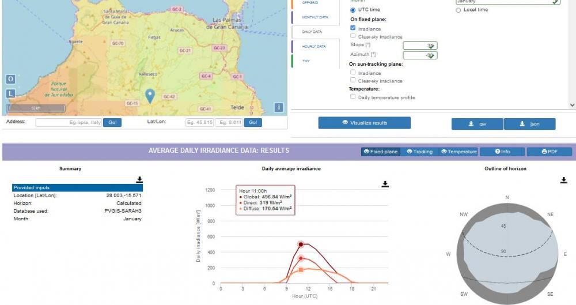Open the results Info button
Screen dimensions: 576x305
click(502, 152)
